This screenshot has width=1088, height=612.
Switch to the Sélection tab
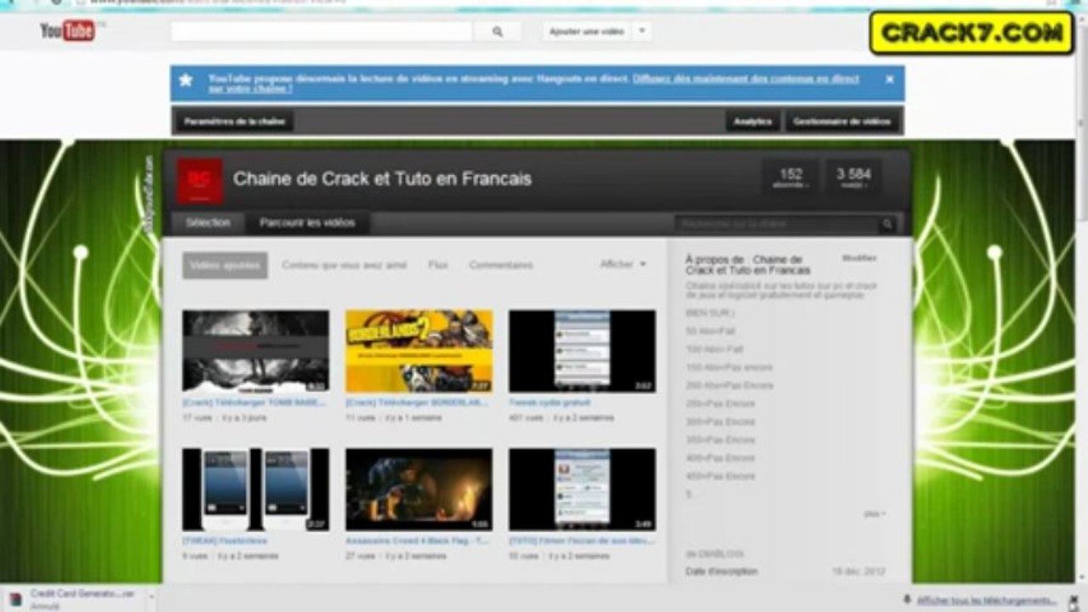[208, 223]
